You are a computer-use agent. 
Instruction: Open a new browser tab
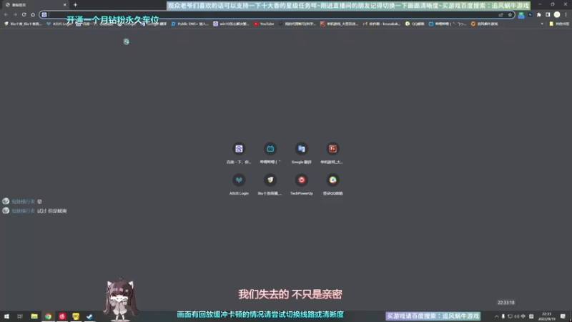tap(75, 5)
